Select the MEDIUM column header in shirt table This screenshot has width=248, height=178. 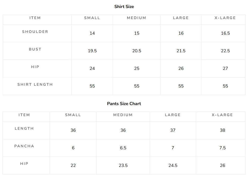[136, 18]
